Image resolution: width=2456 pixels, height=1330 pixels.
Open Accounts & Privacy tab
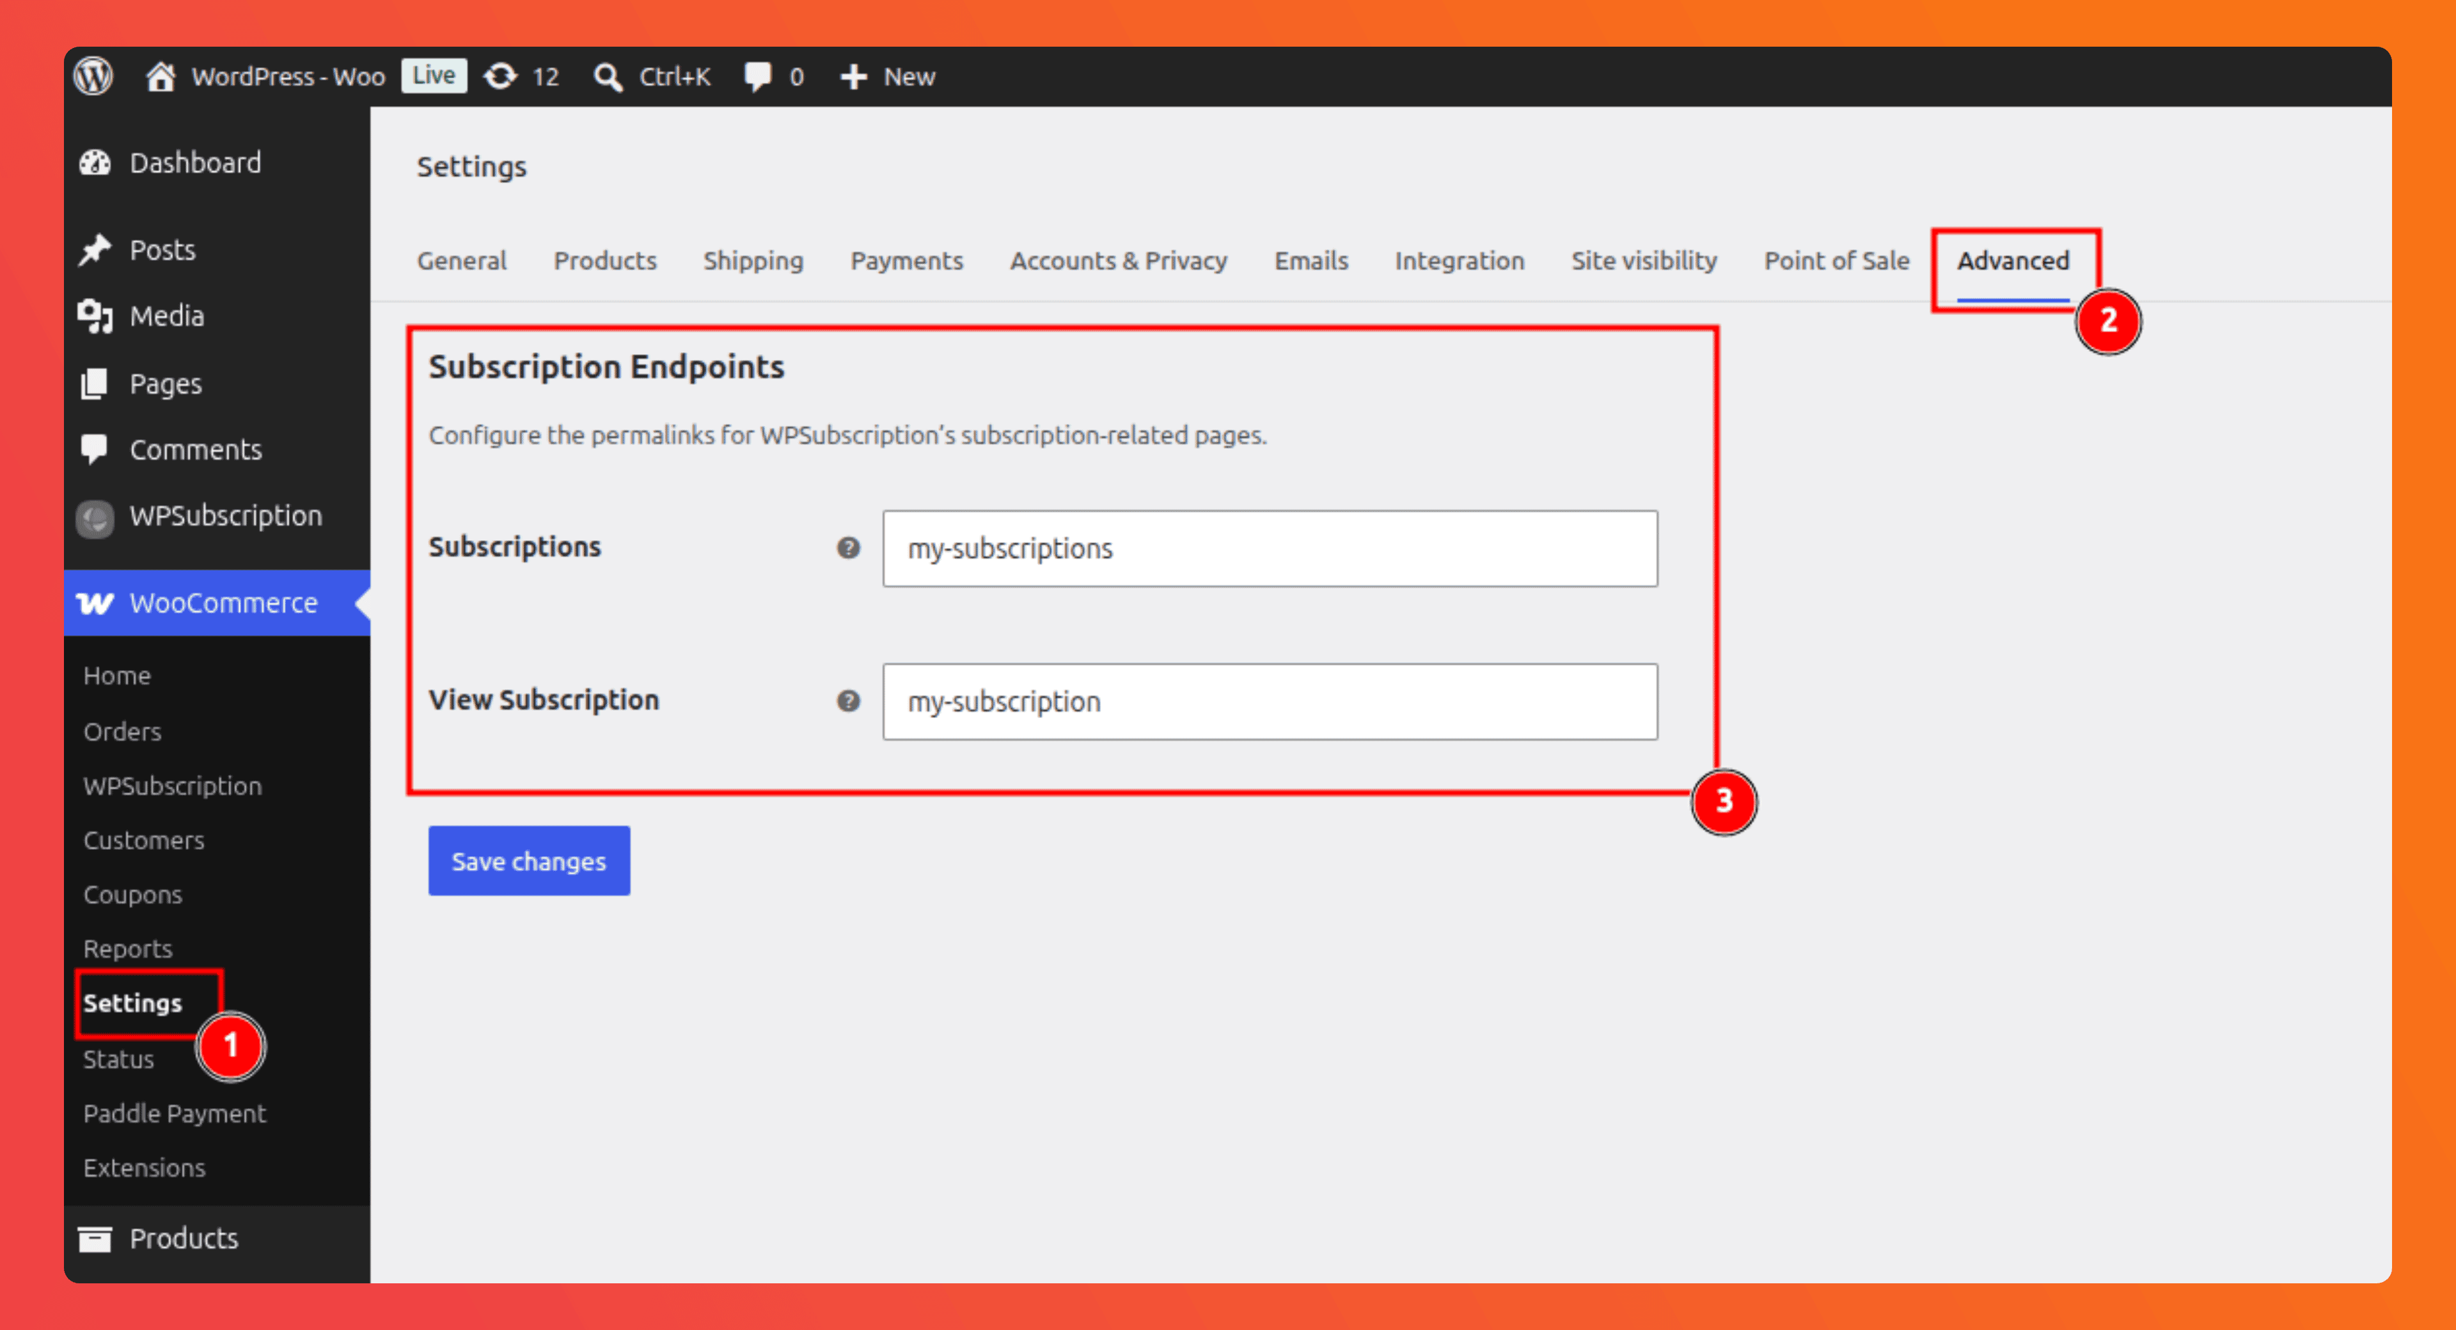(1119, 260)
